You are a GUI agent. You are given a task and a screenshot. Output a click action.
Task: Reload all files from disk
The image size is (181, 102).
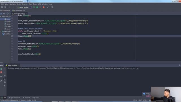pyautogui.click(x=5, y=7)
